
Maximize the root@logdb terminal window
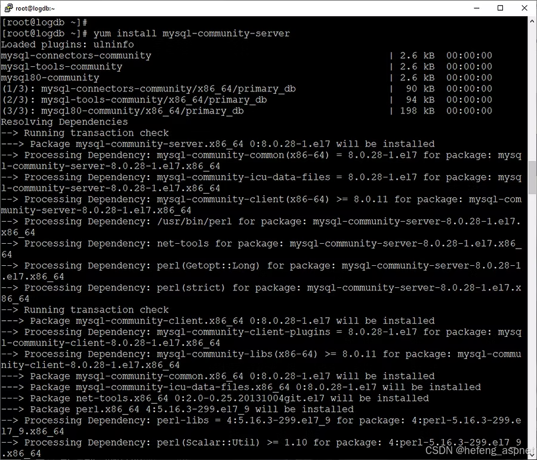(x=501, y=8)
